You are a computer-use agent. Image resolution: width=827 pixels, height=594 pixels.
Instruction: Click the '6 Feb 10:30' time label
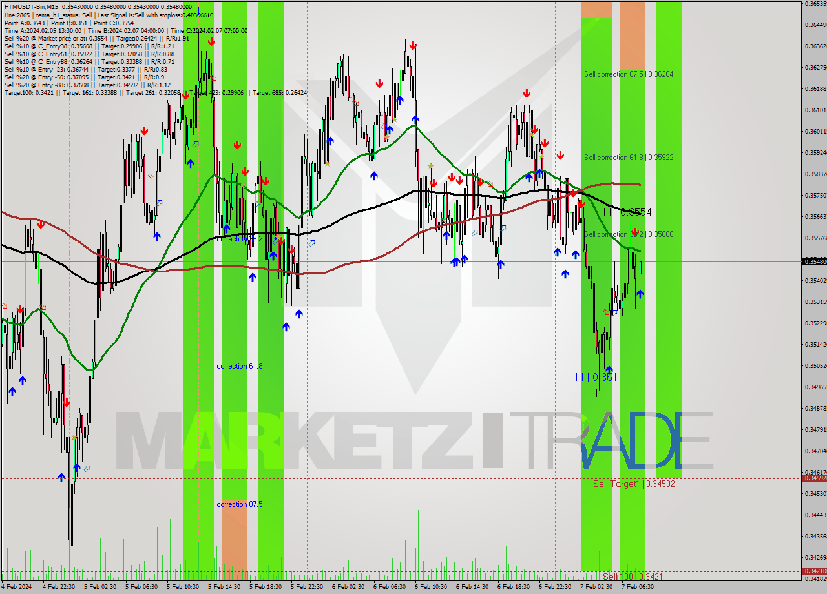pos(431,587)
